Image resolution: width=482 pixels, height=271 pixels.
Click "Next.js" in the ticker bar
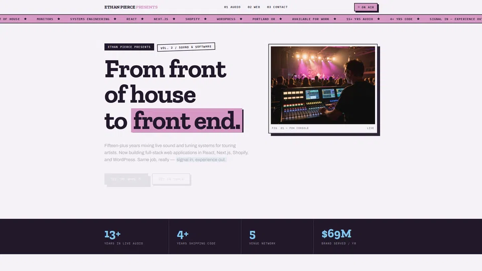[161, 19]
